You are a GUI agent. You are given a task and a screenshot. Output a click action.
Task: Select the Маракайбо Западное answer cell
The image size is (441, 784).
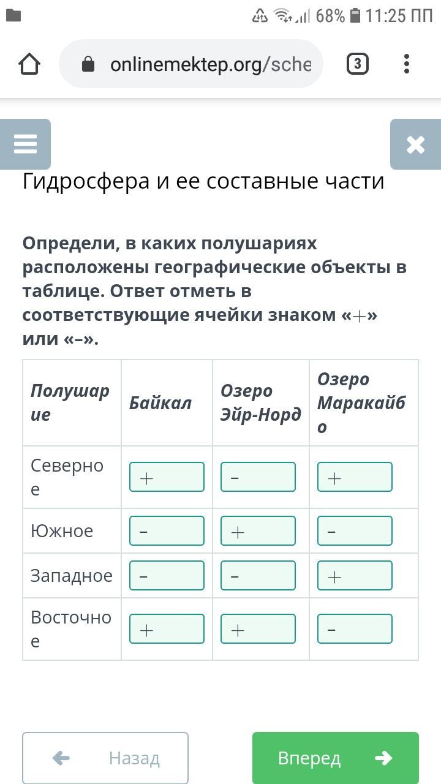(355, 576)
